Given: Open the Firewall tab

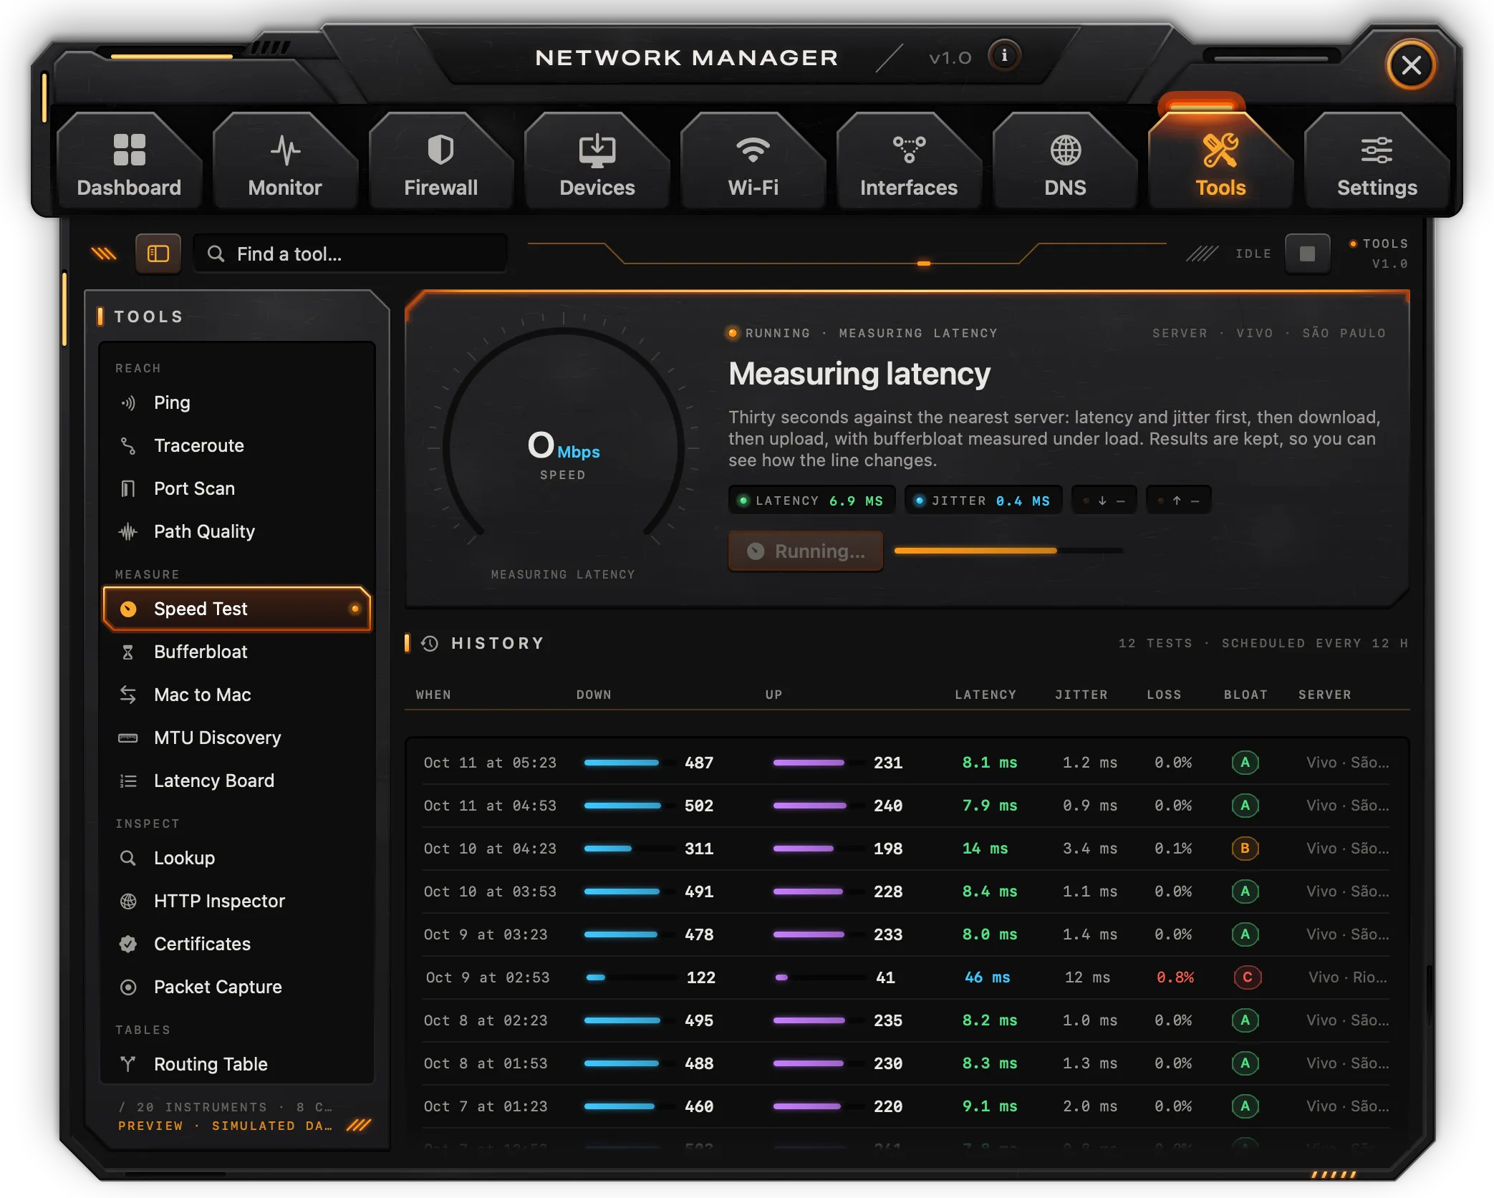Looking at the screenshot, I should [441, 161].
